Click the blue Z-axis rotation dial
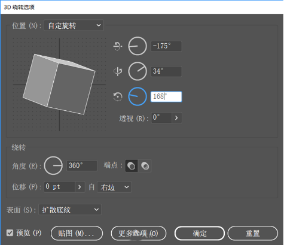This screenshot has width=284, height=245. click(x=138, y=96)
